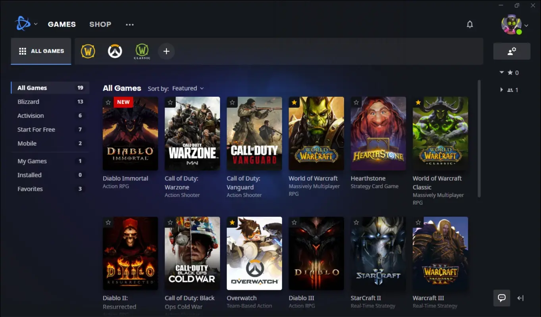Toggle the favorite star on Hearthstone
The width and height of the screenshot is (541, 317).
[x=356, y=102]
